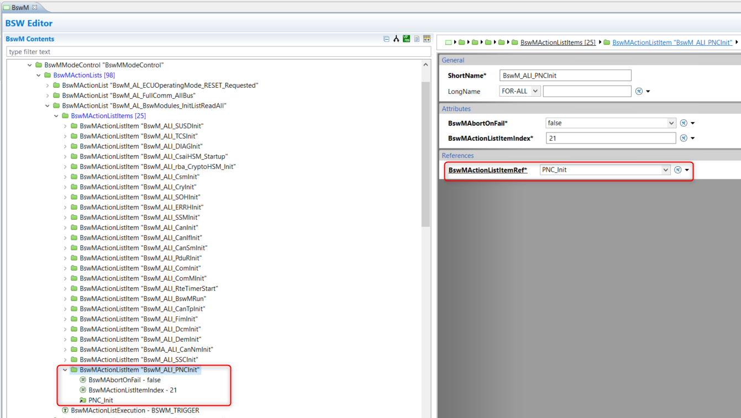Image resolution: width=741 pixels, height=418 pixels.
Task: Click the reference icon of PNC_Init tree node
Action: click(x=83, y=400)
